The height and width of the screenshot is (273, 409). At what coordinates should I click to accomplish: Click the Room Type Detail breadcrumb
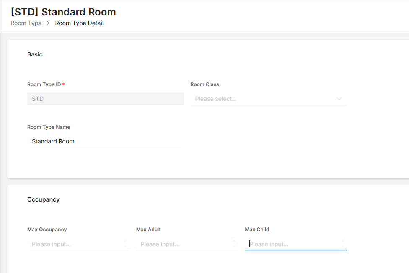79,23
